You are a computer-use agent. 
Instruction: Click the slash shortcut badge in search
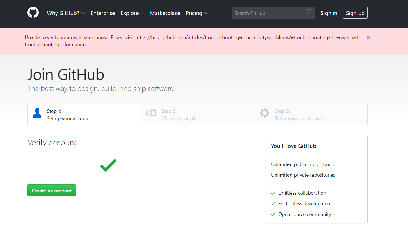coord(309,13)
